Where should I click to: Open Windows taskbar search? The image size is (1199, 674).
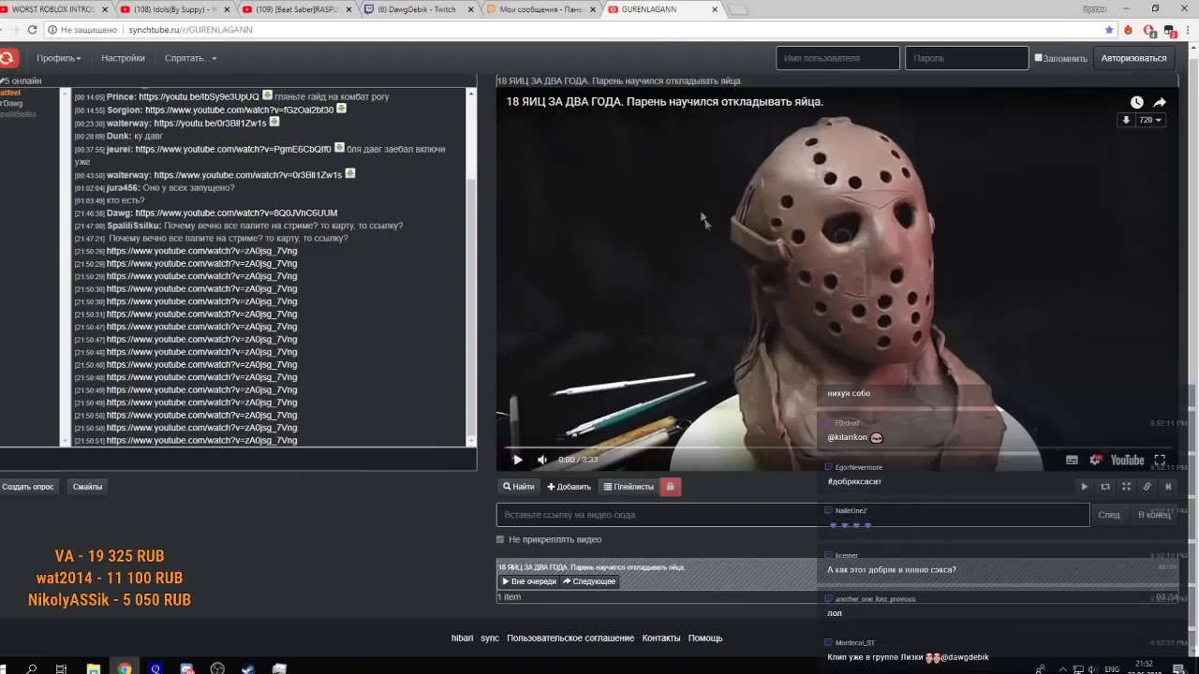[x=32, y=669]
